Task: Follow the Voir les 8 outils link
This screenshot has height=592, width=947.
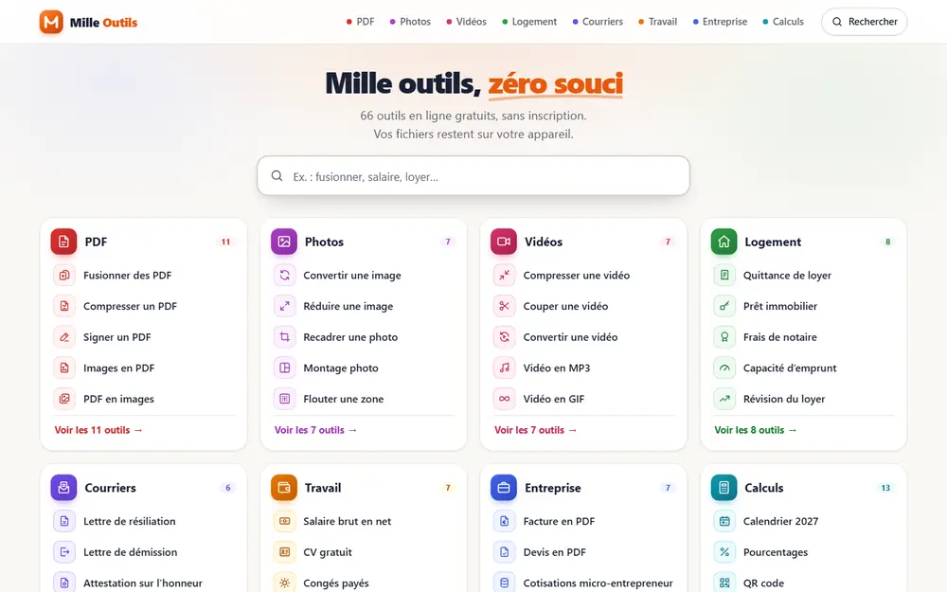Action: (756, 430)
